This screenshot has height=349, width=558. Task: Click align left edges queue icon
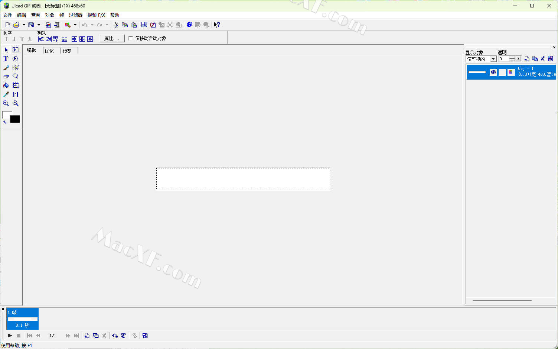point(41,39)
